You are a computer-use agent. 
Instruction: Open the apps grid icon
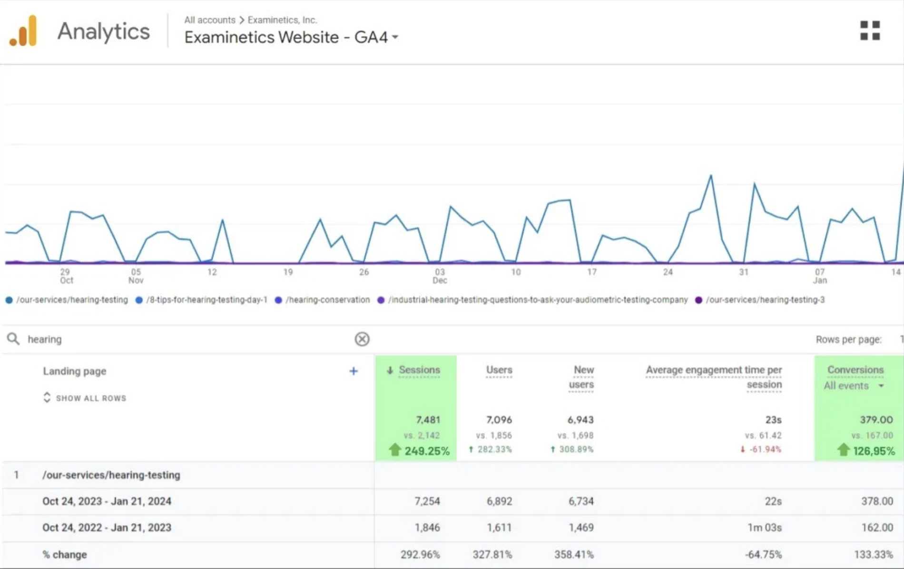(x=870, y=30)
